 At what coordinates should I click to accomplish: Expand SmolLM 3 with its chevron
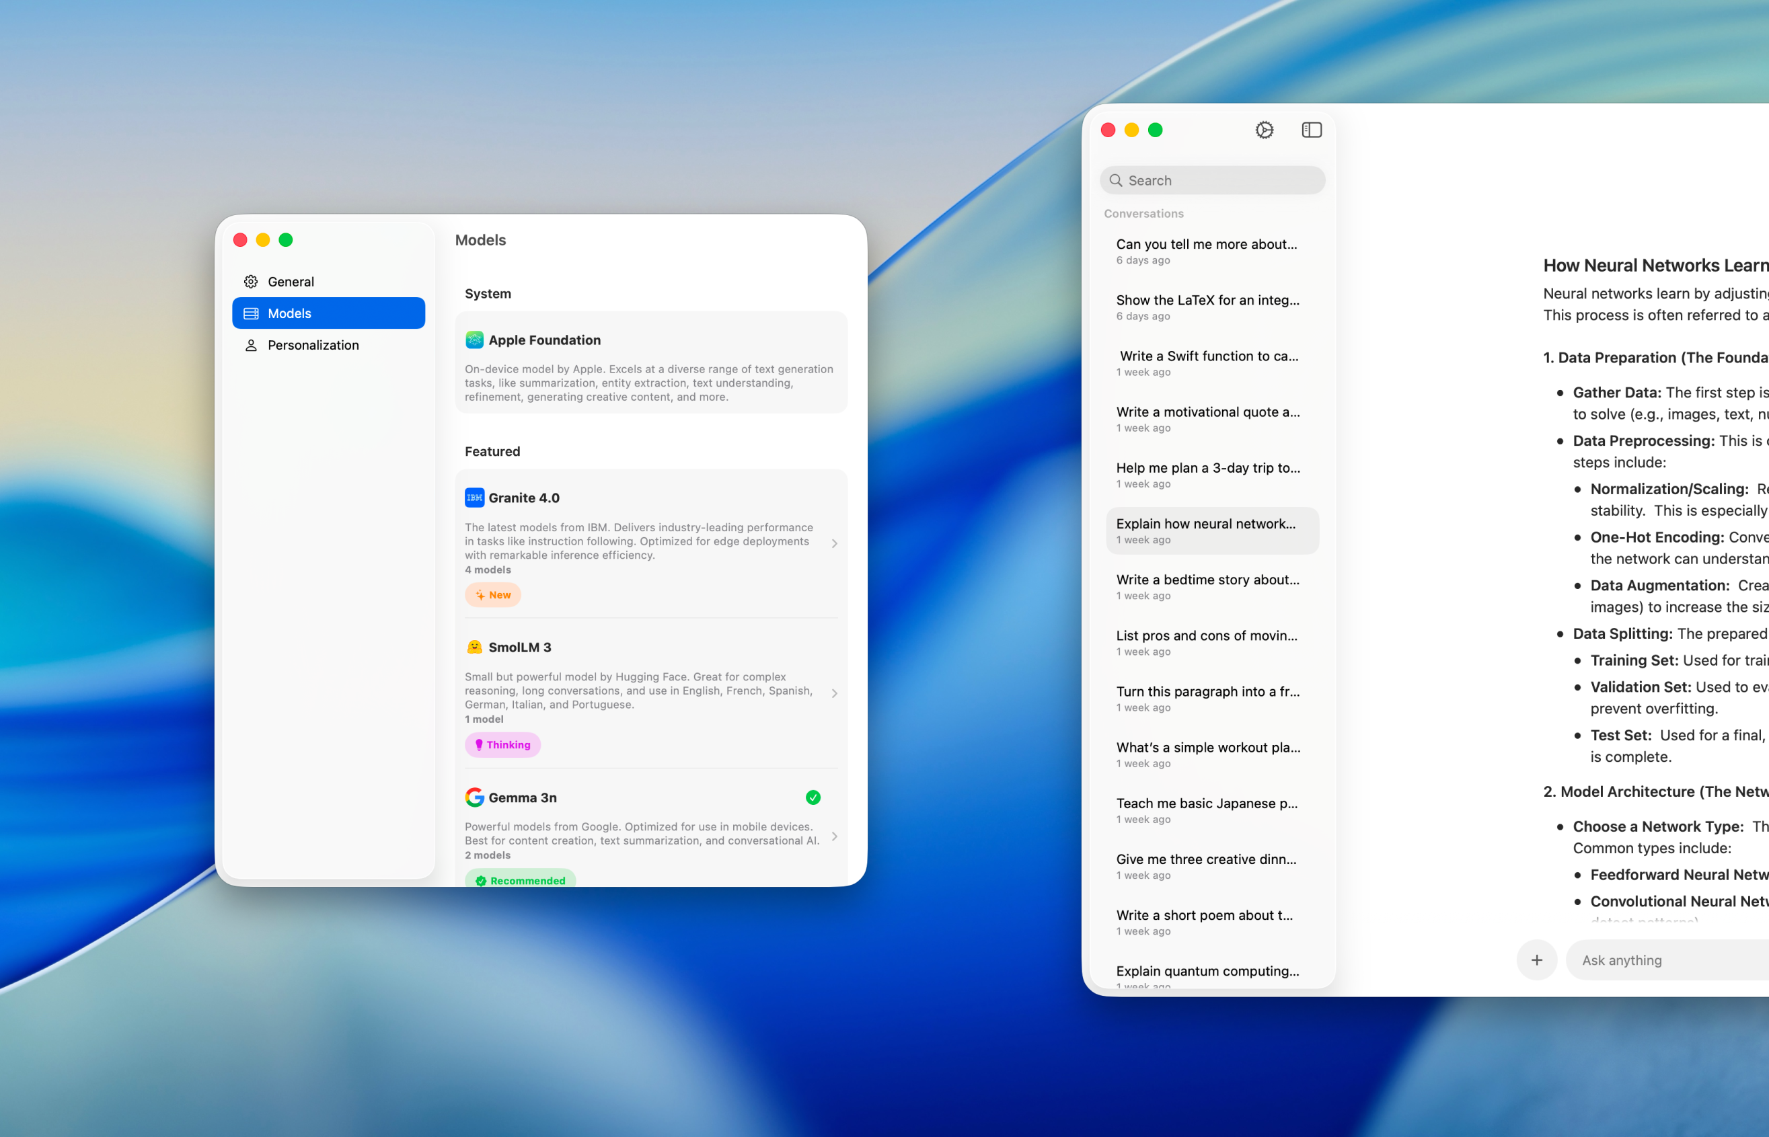click(835, 693)
